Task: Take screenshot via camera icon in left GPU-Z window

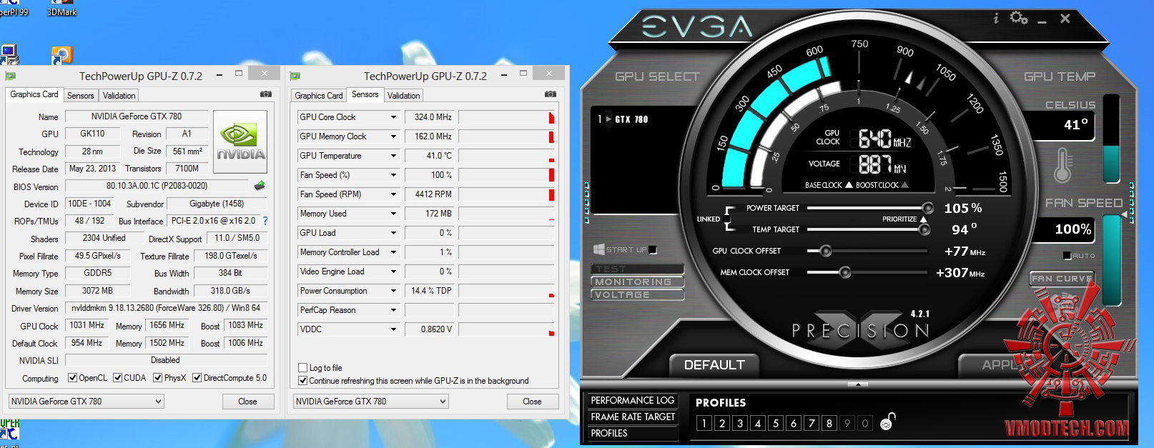Action: point(266,94)
